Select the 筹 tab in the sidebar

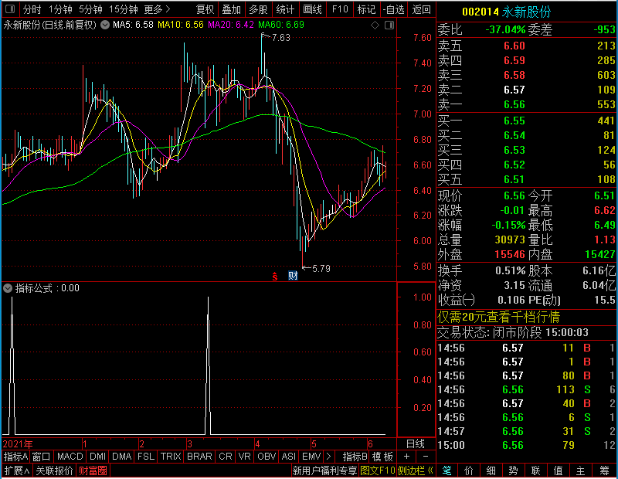(604, 471)
